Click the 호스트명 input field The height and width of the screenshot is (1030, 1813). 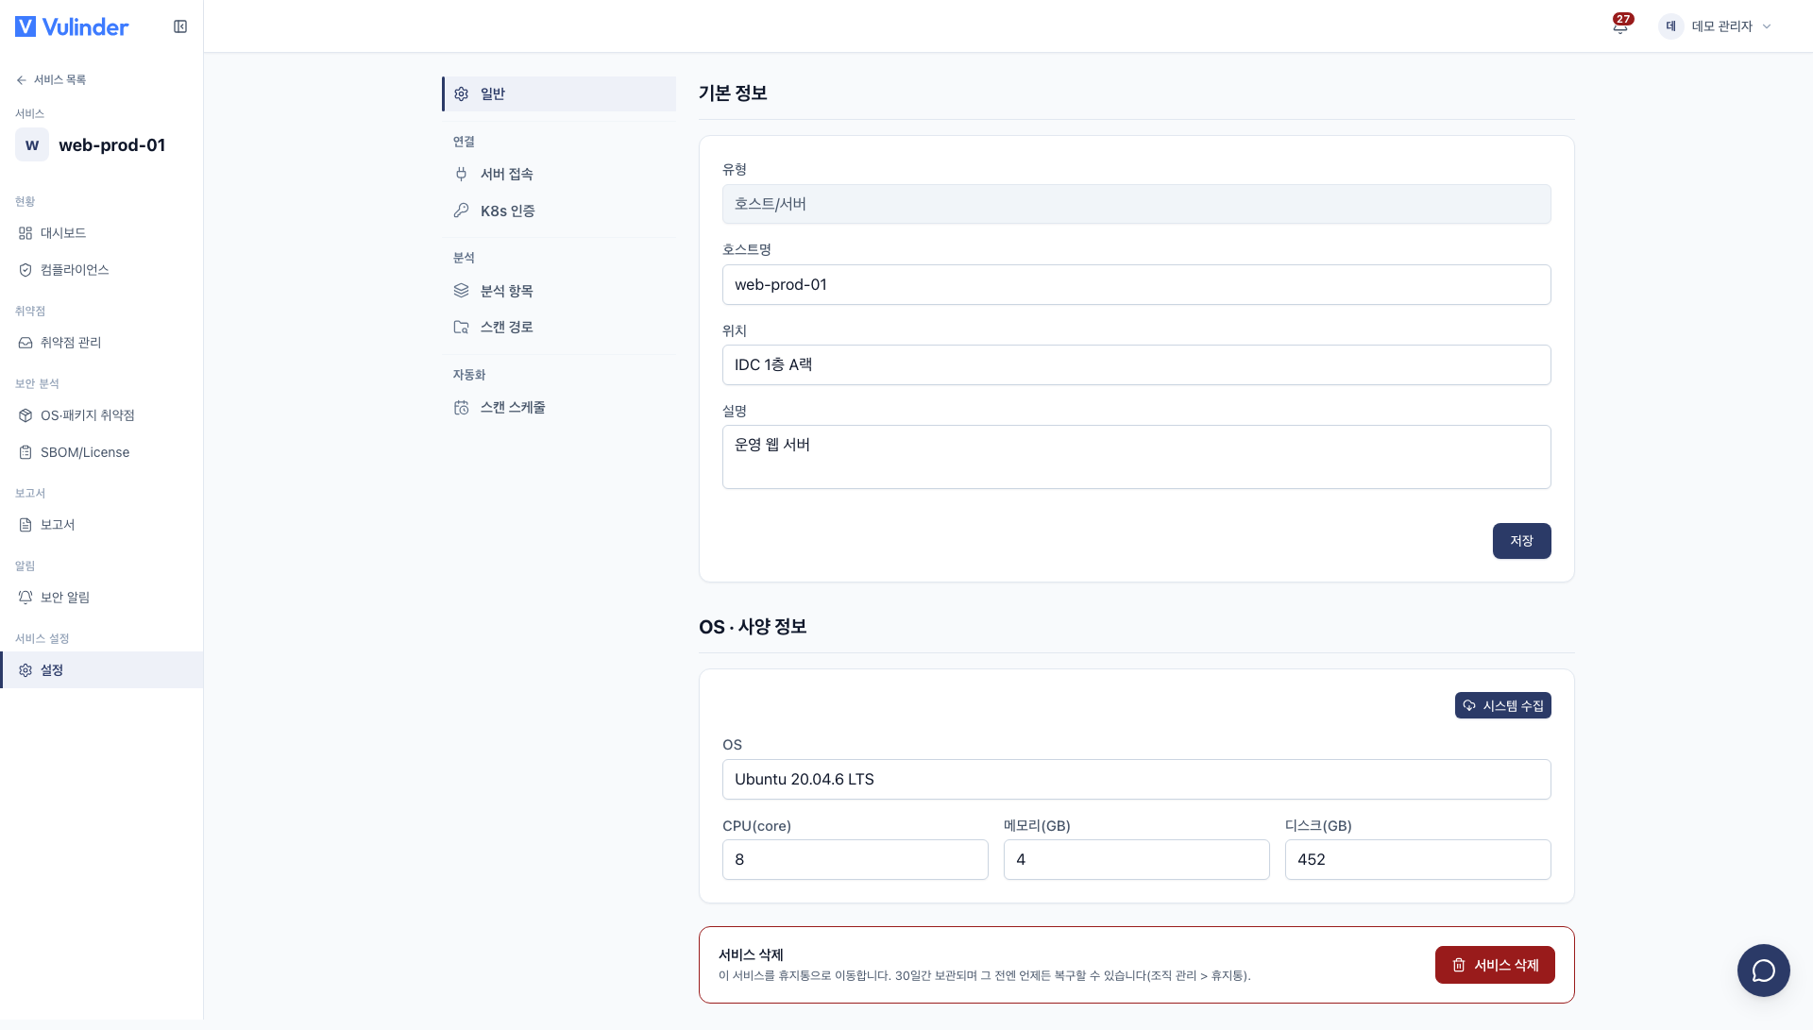(1136, 284)
